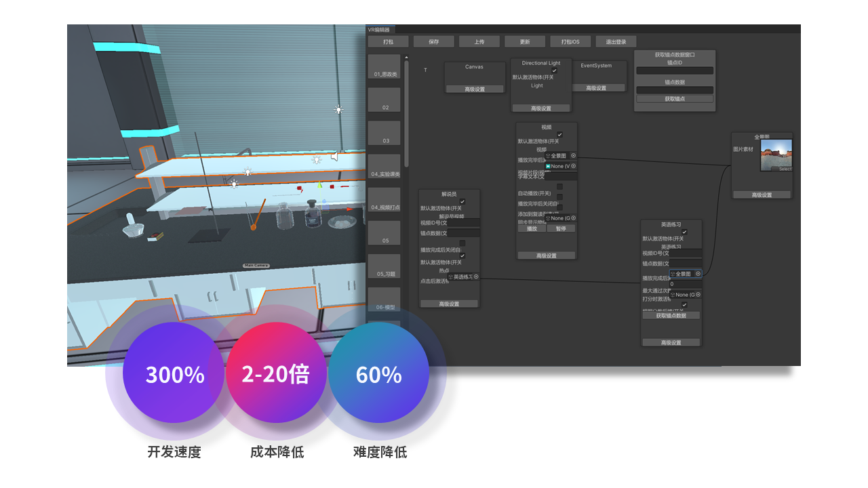The width and height of the screenshot is (868, 488).
Task: Open 高级设置 on the Directional Light node
Action: (540, 108)
